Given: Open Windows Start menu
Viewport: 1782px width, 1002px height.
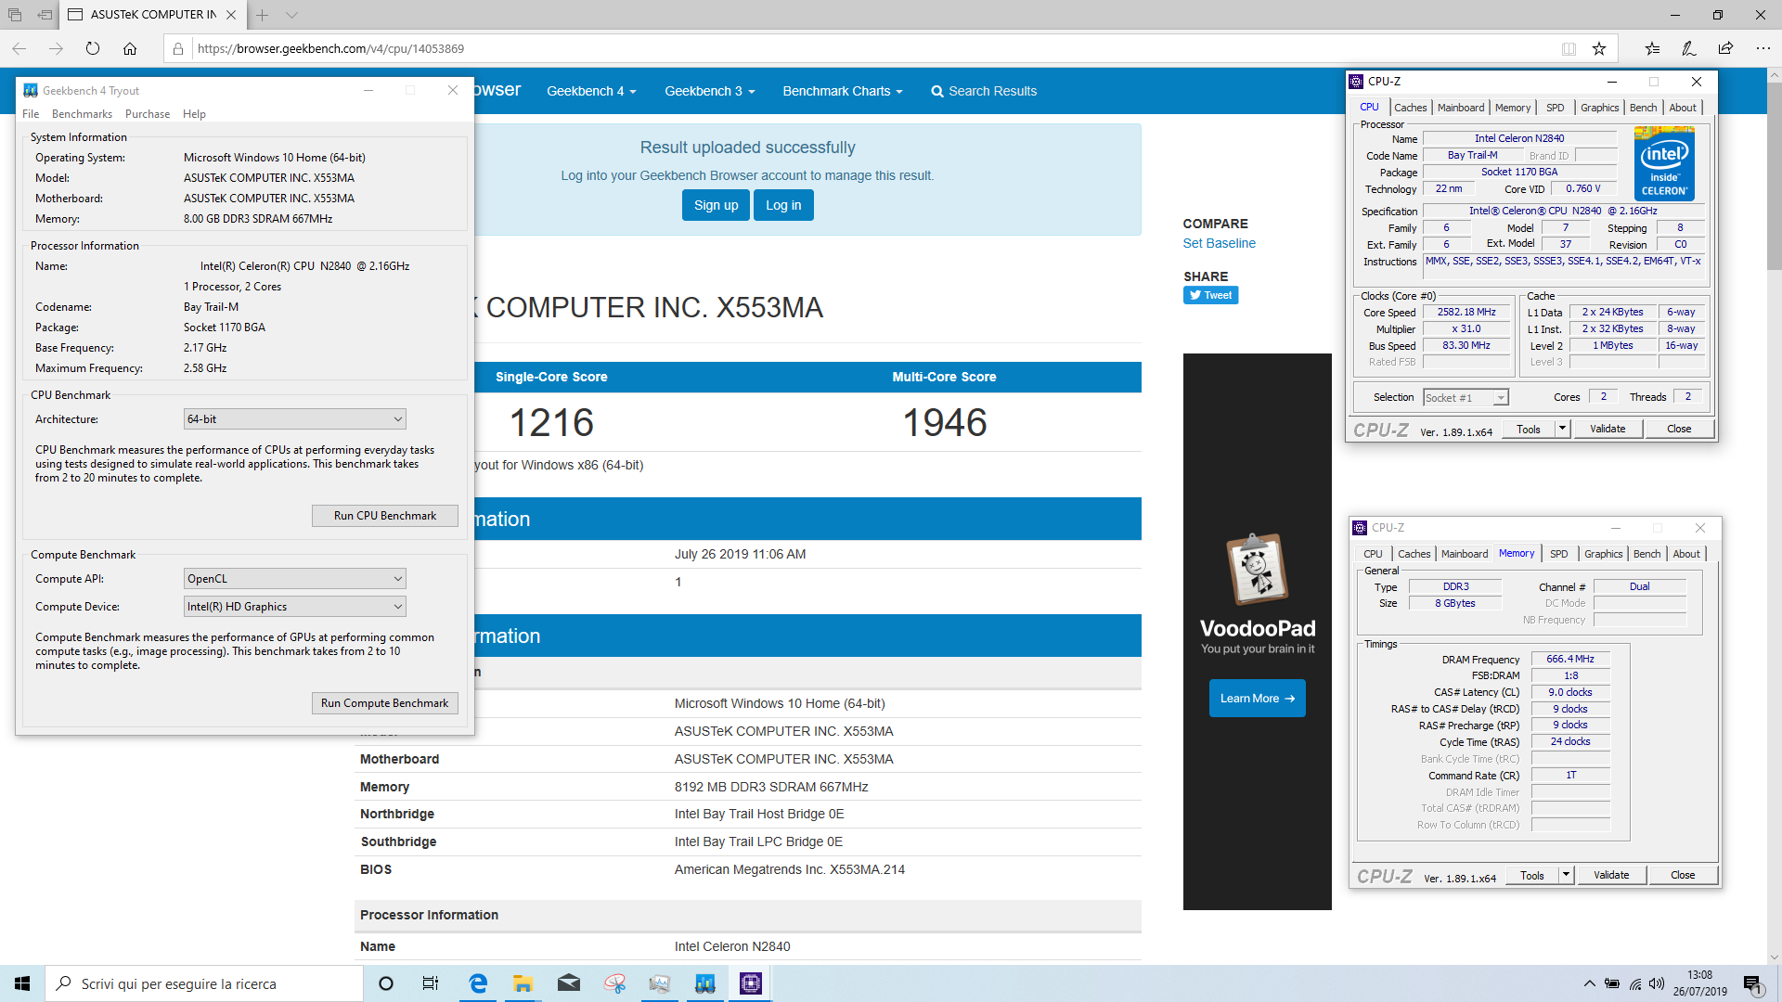Looking at the screenshot, I should click(22, 983).
